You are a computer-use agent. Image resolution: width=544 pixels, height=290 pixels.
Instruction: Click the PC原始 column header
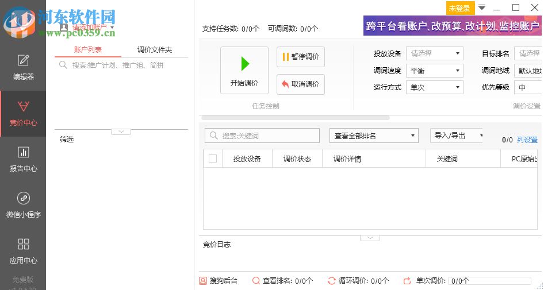(x=519, y=158)
